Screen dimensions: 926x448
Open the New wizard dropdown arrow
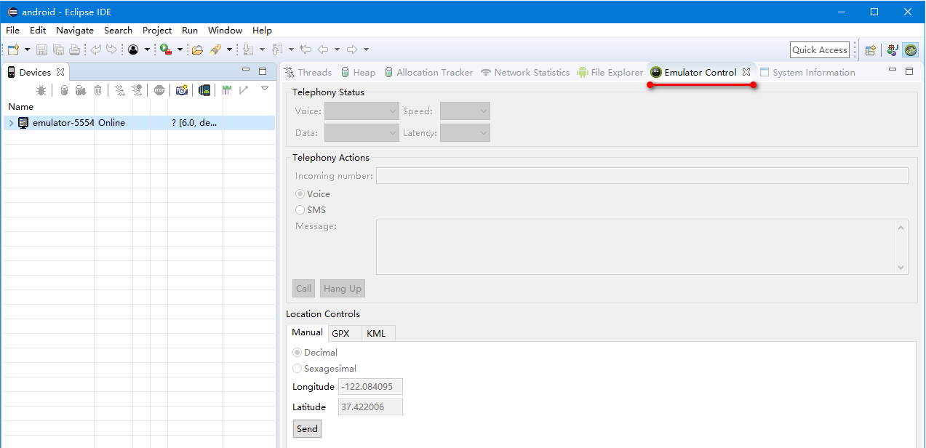click(x=27, y=49)
